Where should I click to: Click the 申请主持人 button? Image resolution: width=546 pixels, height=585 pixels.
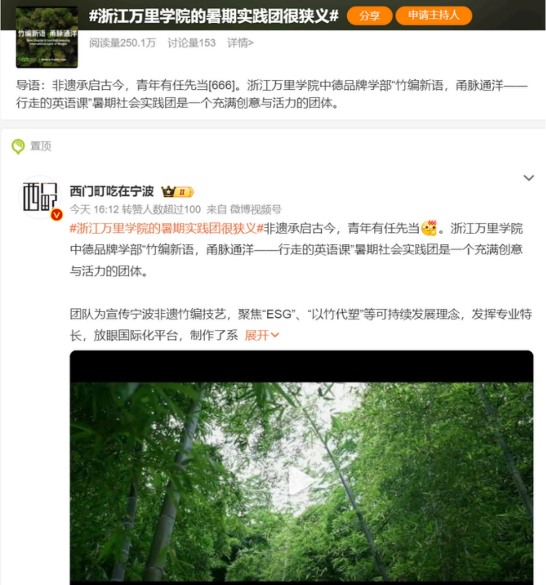pos(434,16)
